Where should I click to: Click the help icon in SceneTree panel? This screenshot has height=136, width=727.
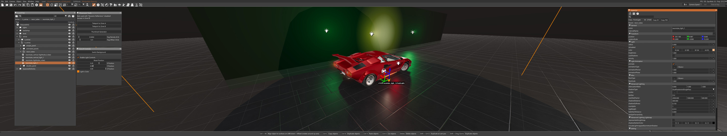[73, 16]
